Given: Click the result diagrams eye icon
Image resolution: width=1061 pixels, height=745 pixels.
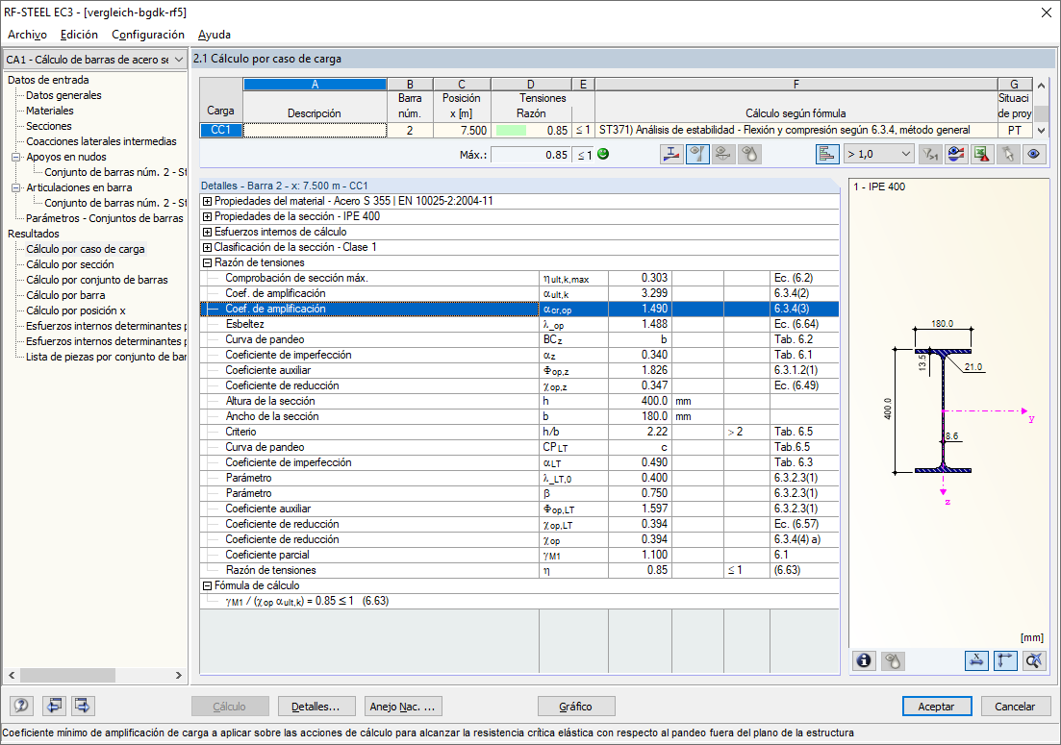Looking at the screenshot, I should [x=956, y=155].
